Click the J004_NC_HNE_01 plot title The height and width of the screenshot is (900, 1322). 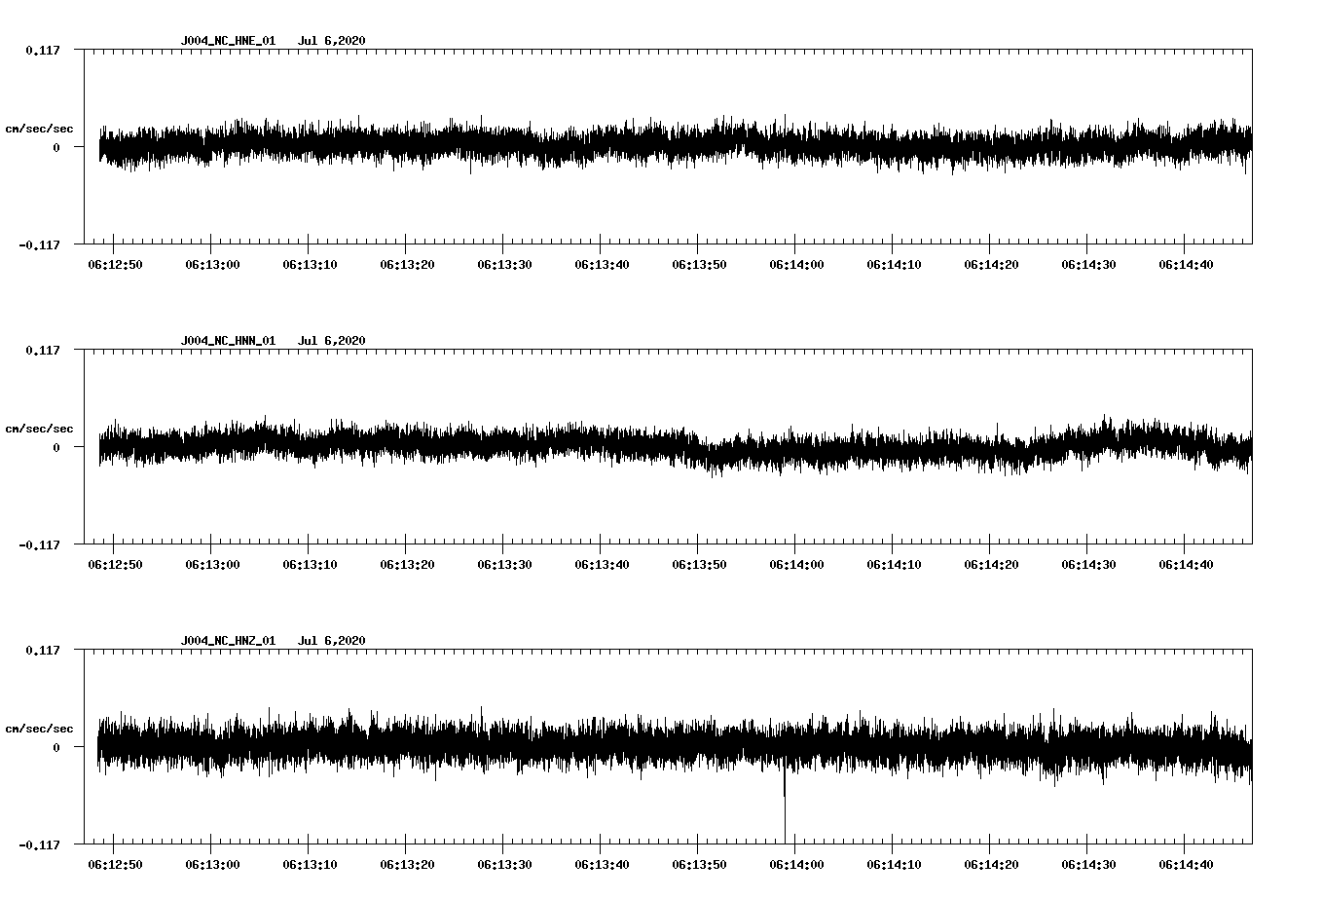pos(228,41)
